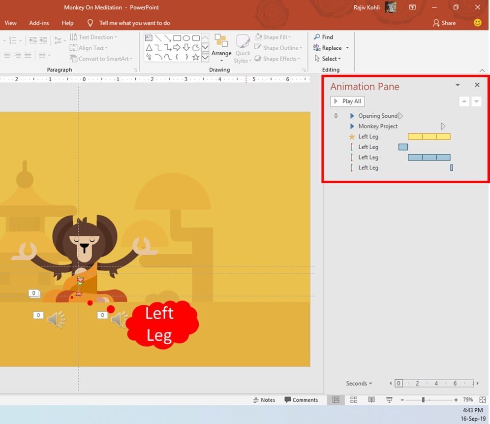
Task: Select the Isosceles Triangle shape
Action: click(x=149, y=48)
